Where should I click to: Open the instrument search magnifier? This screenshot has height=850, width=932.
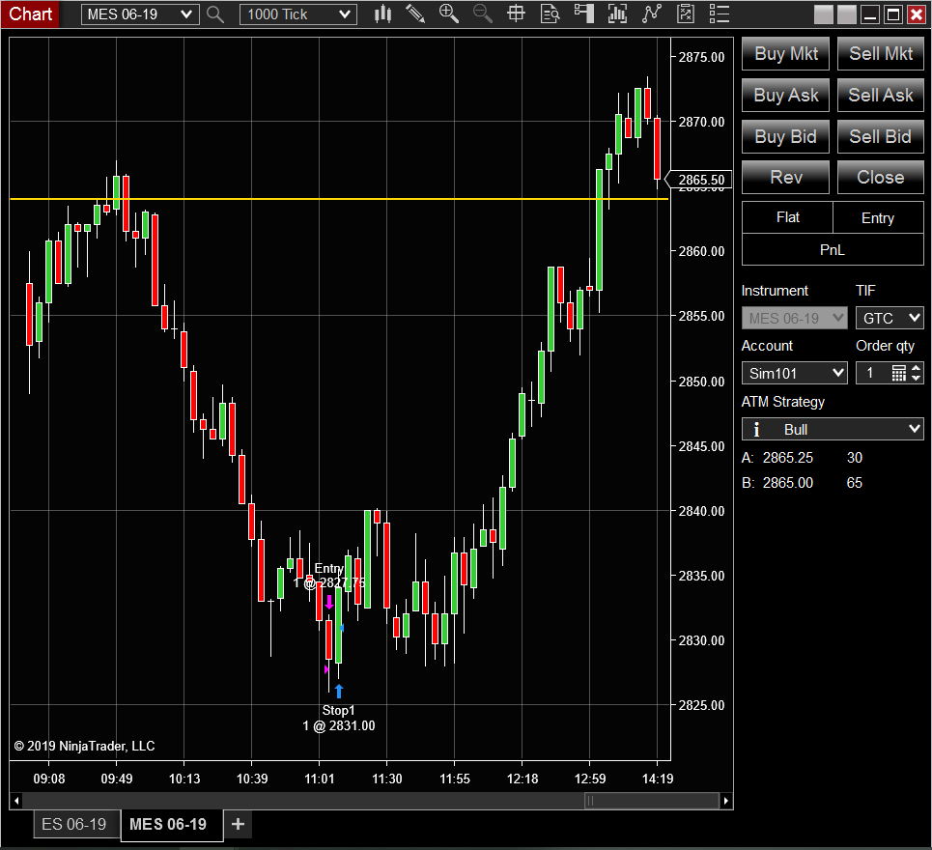(215, 14)
